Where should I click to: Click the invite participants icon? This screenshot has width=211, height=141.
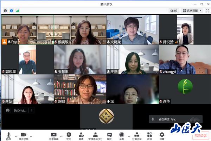[x=81, y=135]
